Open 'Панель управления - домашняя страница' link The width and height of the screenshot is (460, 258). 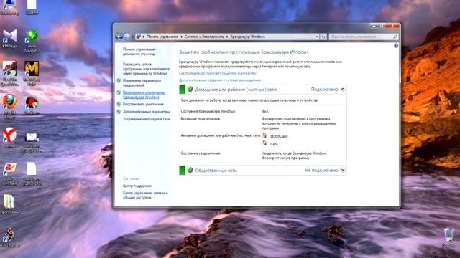[x=139, y=52]
